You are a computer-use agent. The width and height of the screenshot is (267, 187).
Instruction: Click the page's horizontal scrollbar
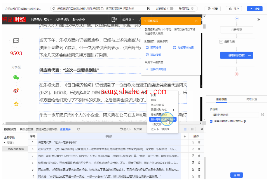click(x=102, y=123)
